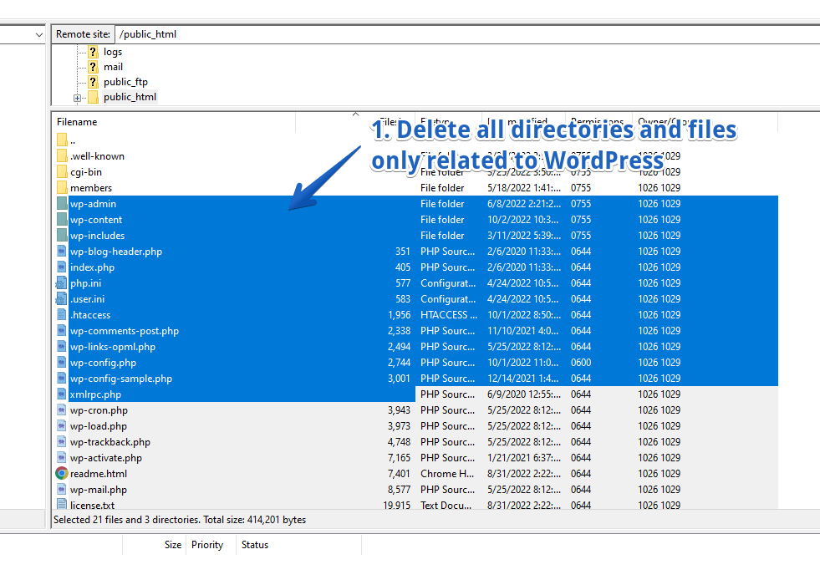This screenshot has height=585, width=820.
Task: Click the selection summary status bar text
Action: 180,520
